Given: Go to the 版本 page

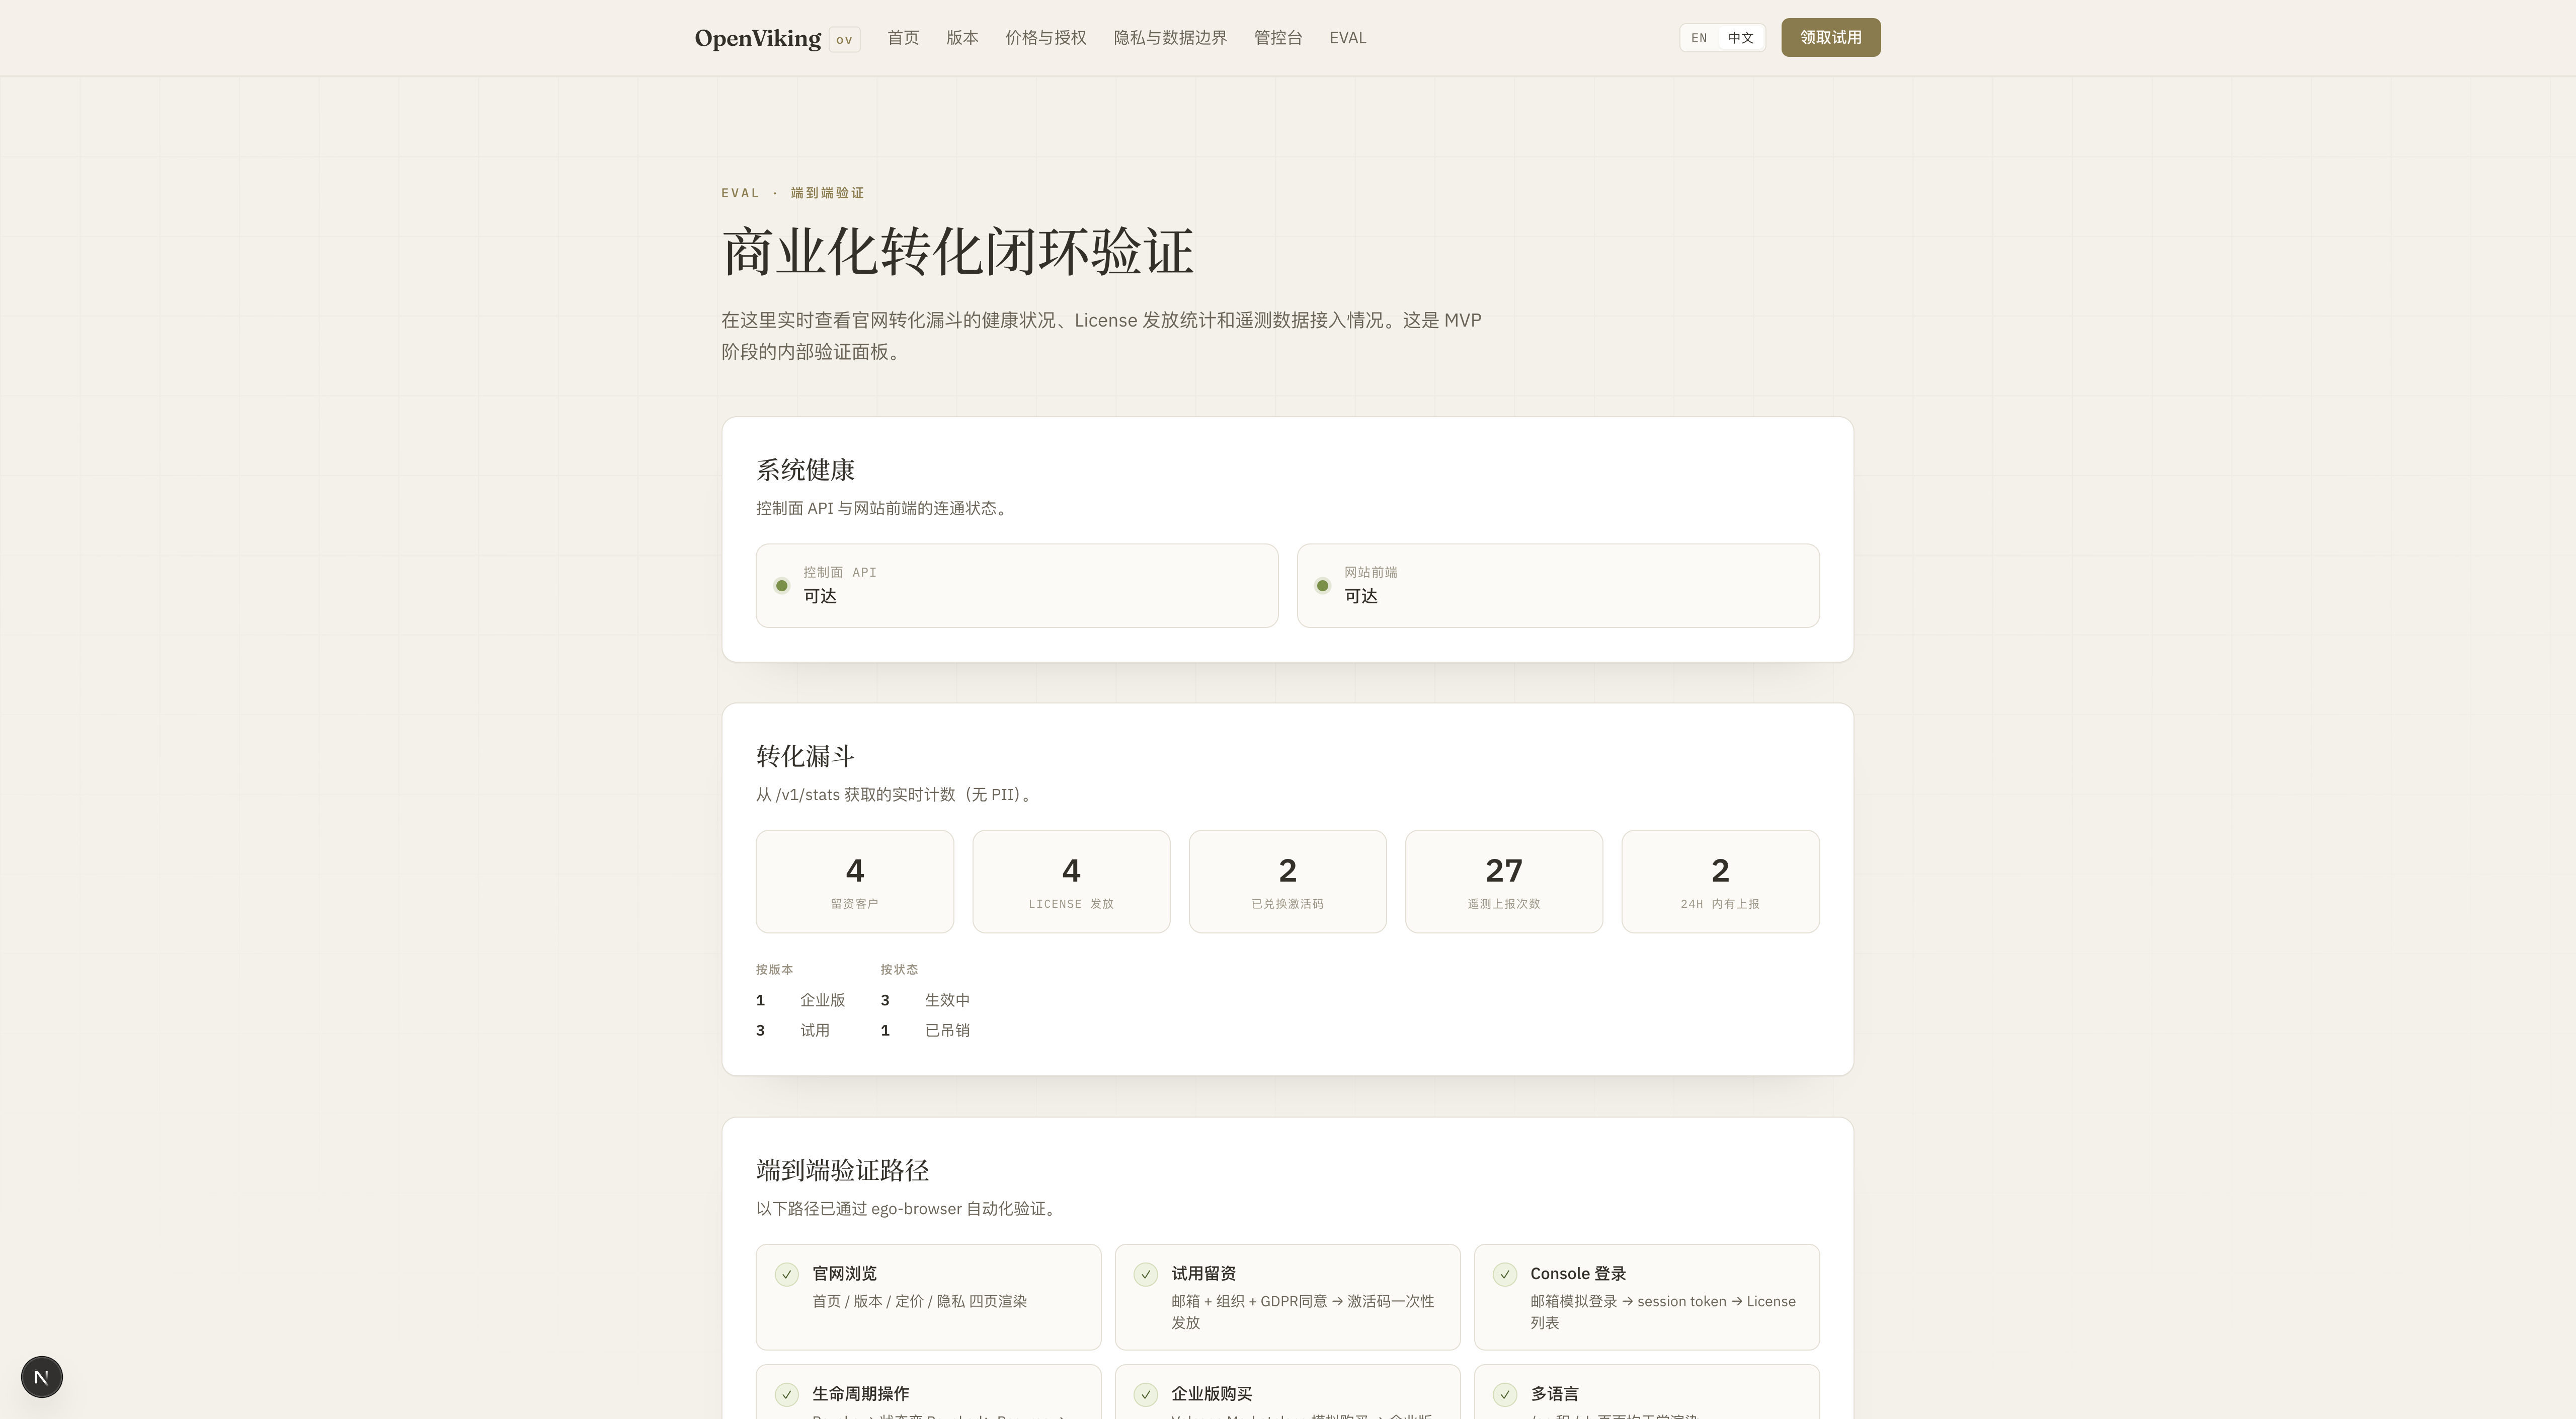Looking at the screenshot, I should click(x=962, y=38).
